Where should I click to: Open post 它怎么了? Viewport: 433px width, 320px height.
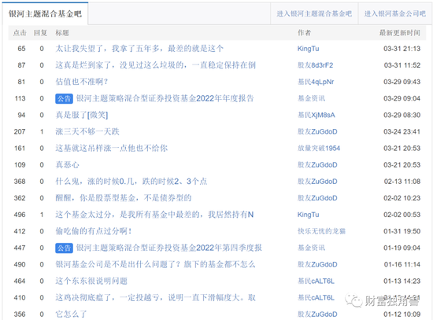click(71, 314)
